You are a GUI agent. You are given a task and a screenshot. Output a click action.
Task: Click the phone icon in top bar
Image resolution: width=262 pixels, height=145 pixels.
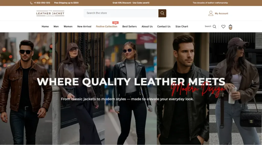(31, 3)
